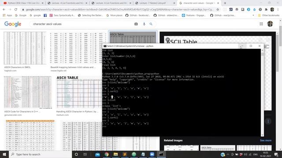Screen dimensions: 282x158
Task: Close the ASCII Table image preview panel
Action: (x=167, y=39)
